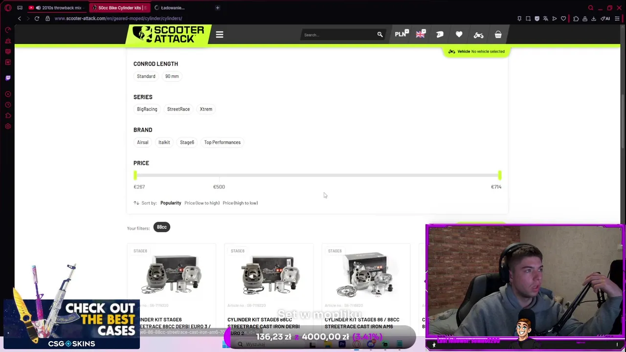626x352 pixels.
Task: Grab the minimum price slider handle
Action: (x=135, y=175)
